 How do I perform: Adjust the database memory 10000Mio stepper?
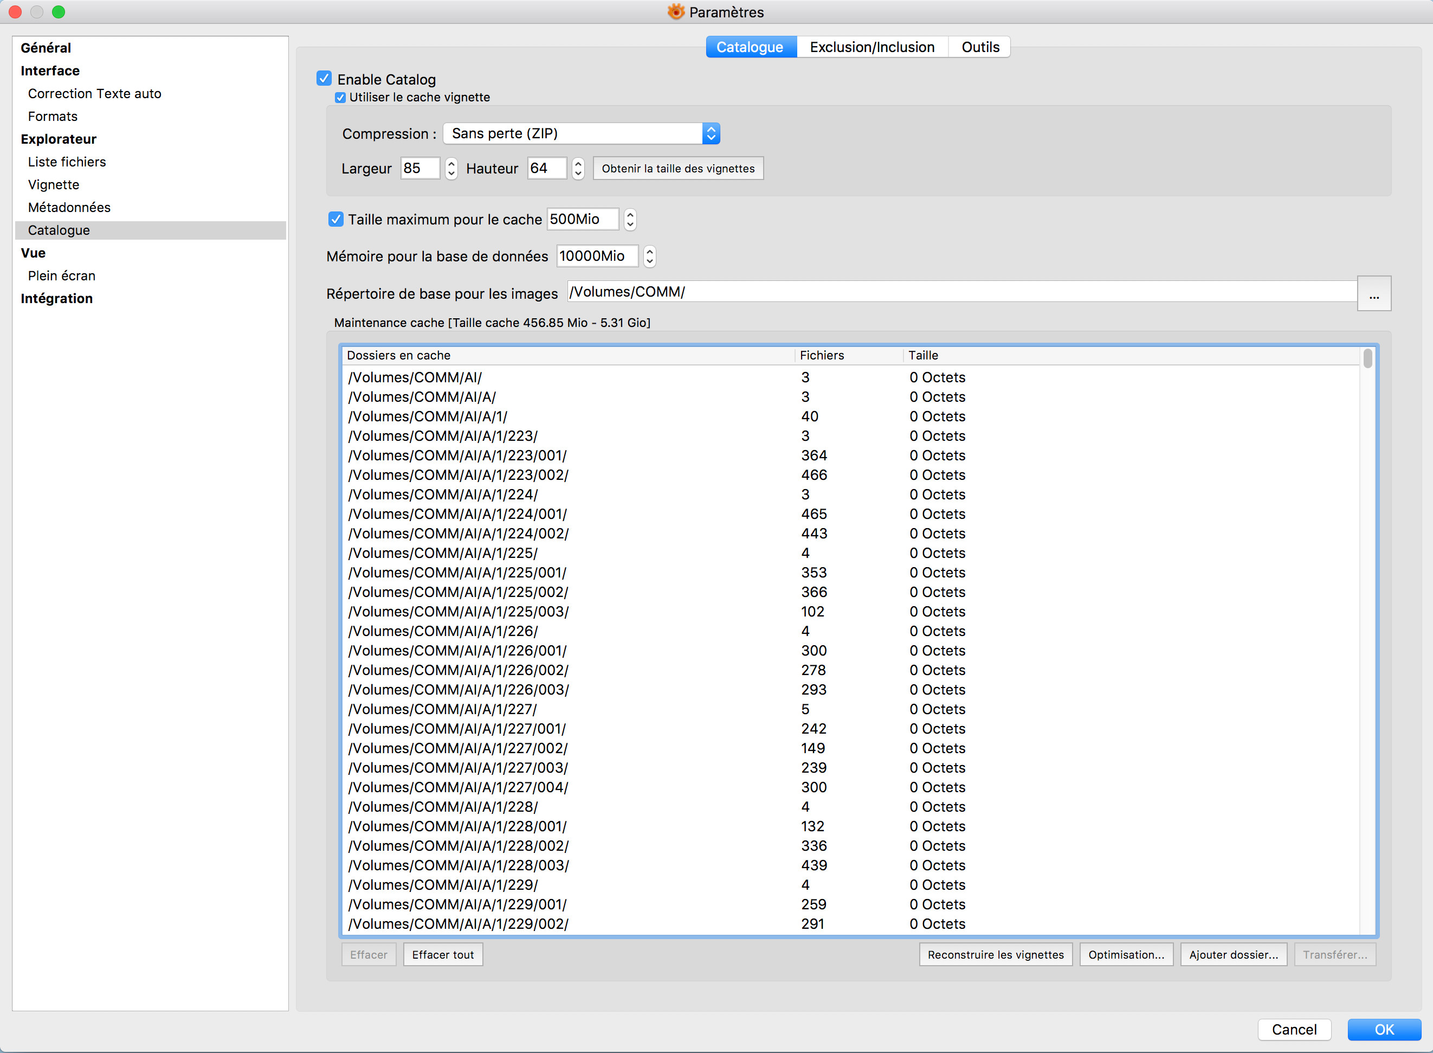(x=649, y=256)
